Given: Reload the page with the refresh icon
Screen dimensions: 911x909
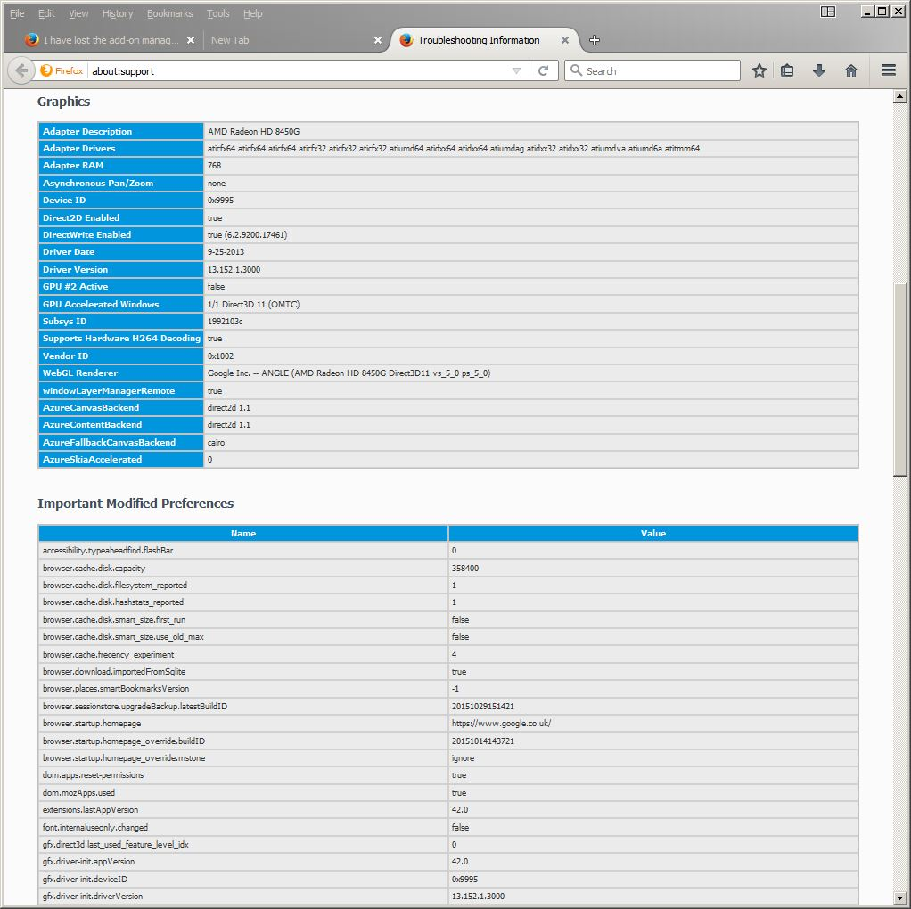Looking at the screenshot, I should tap(543, 70).
